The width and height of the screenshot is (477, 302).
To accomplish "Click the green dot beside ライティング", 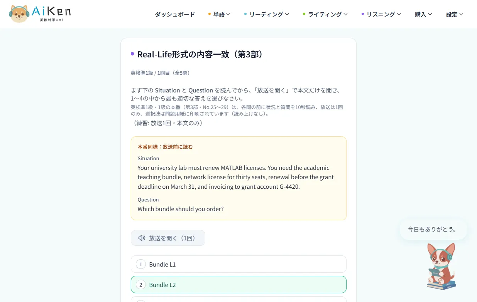I will coord(304,14).
